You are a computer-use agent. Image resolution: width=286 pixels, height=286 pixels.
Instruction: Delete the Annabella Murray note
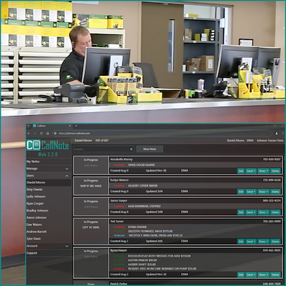pyautogui.click(x=275, y=171)
